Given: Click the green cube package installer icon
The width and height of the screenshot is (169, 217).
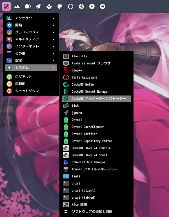Looking at the screenshot, I should [x=66, y=99].
